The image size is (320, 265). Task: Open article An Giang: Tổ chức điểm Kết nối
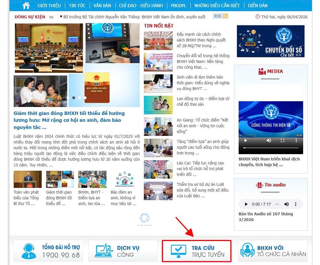click(x=202, y=126)
